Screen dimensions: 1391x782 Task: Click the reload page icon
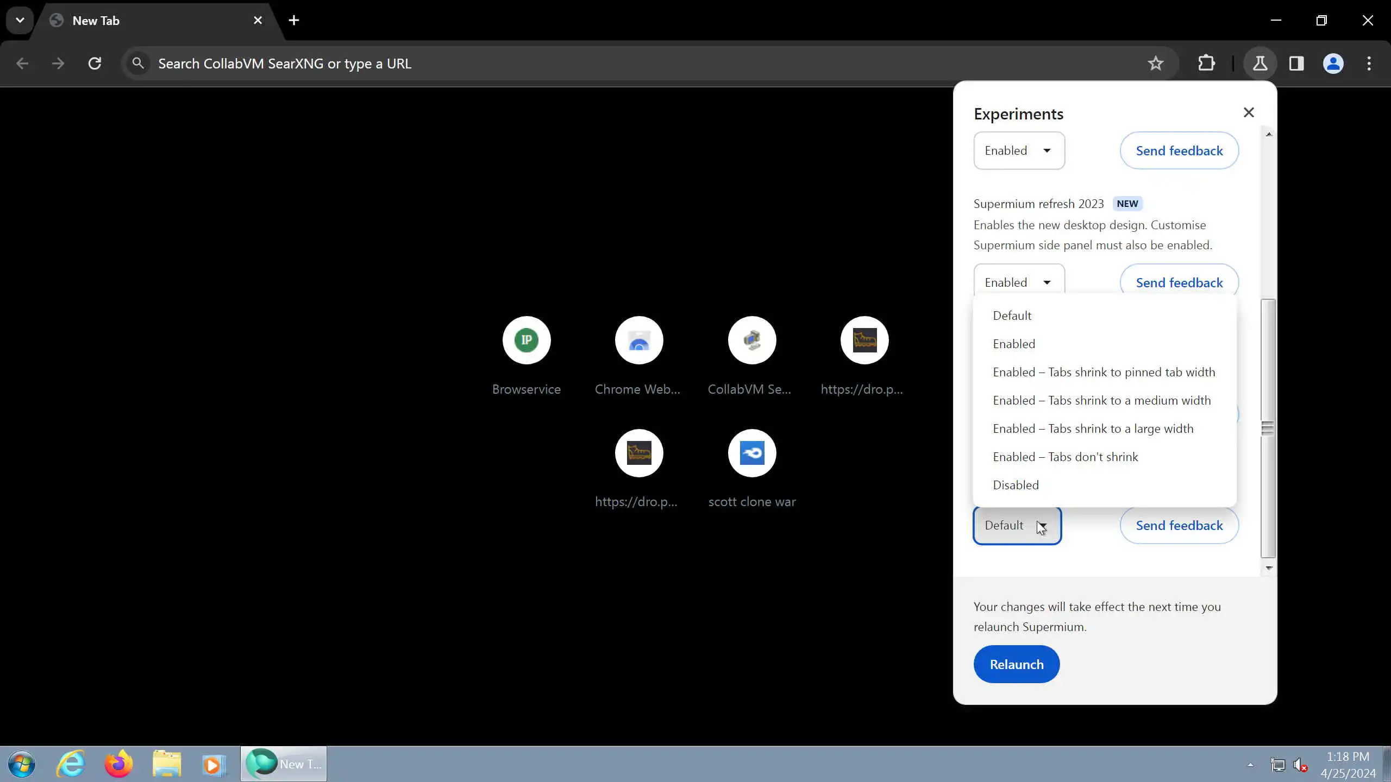(x=95, y=64)
